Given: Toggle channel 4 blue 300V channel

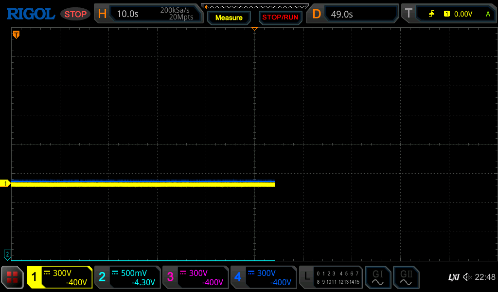Looking at the screenshot, I should [263, 277].
